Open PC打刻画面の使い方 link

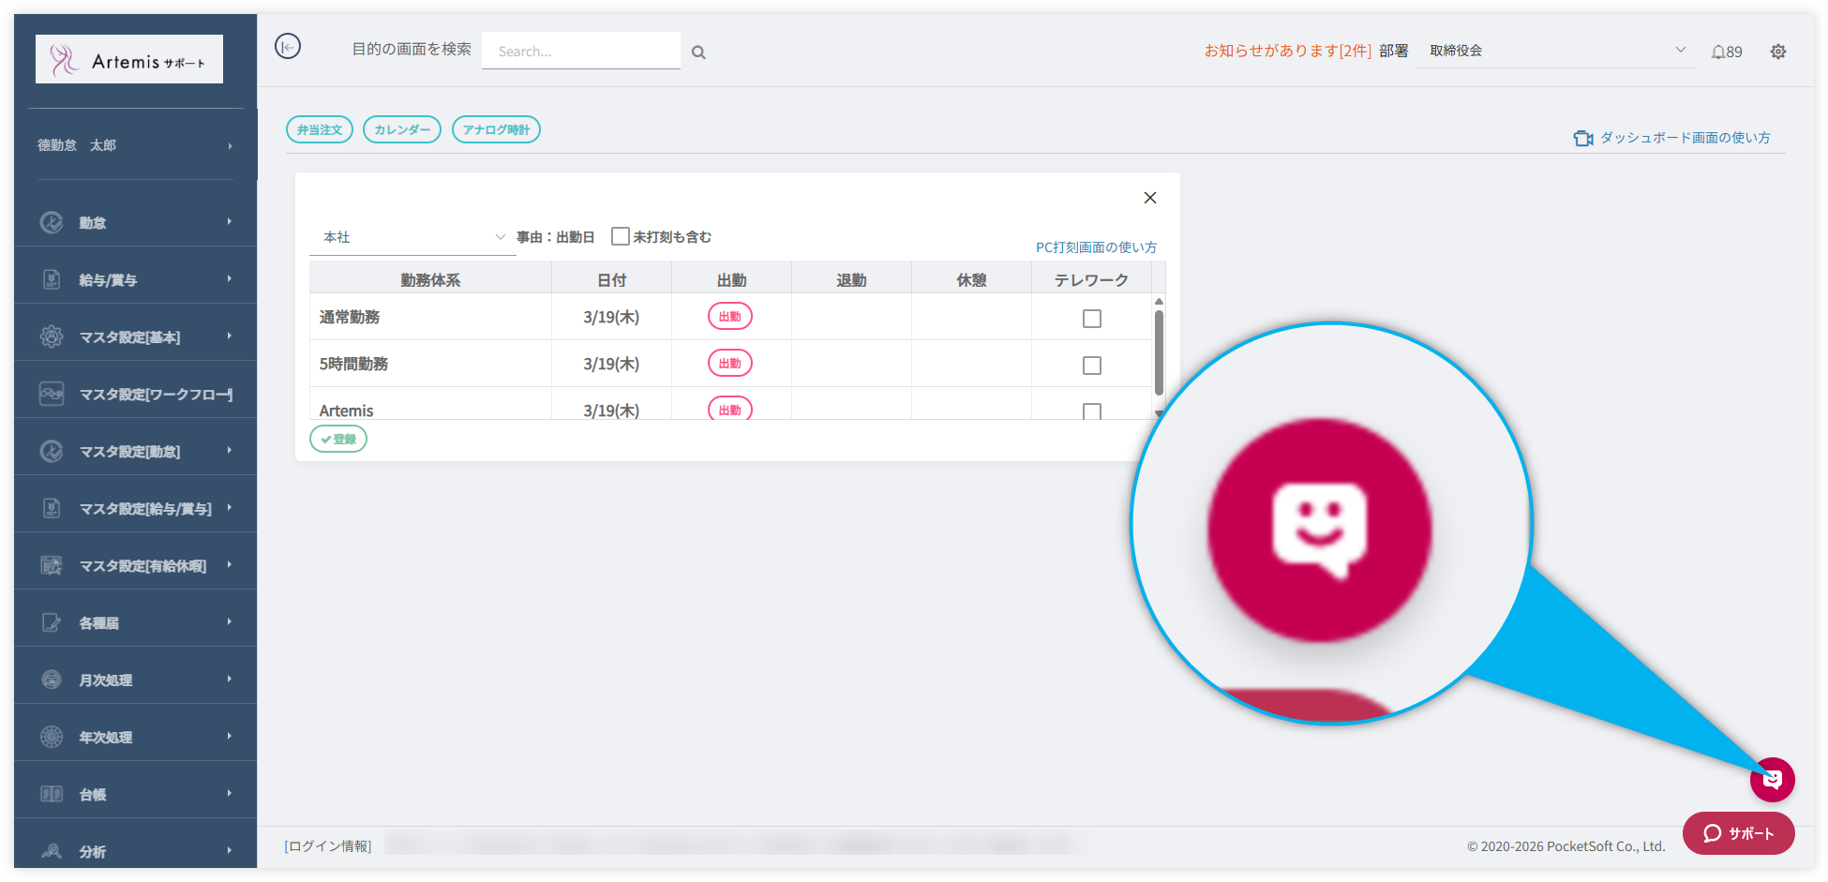1096,247
